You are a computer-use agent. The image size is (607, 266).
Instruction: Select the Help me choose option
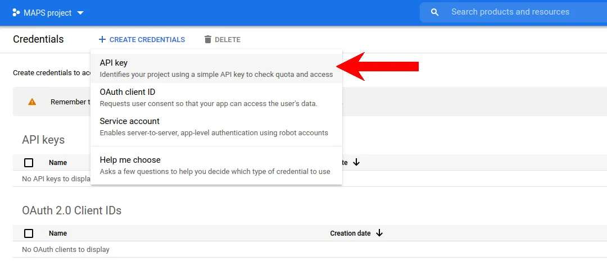[216, 166]
